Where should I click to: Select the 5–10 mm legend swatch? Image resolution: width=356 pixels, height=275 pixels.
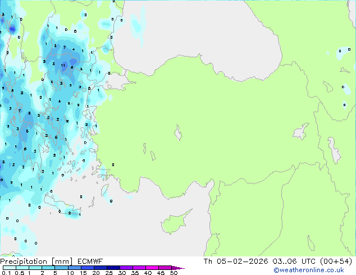click(x=61, y=268)
